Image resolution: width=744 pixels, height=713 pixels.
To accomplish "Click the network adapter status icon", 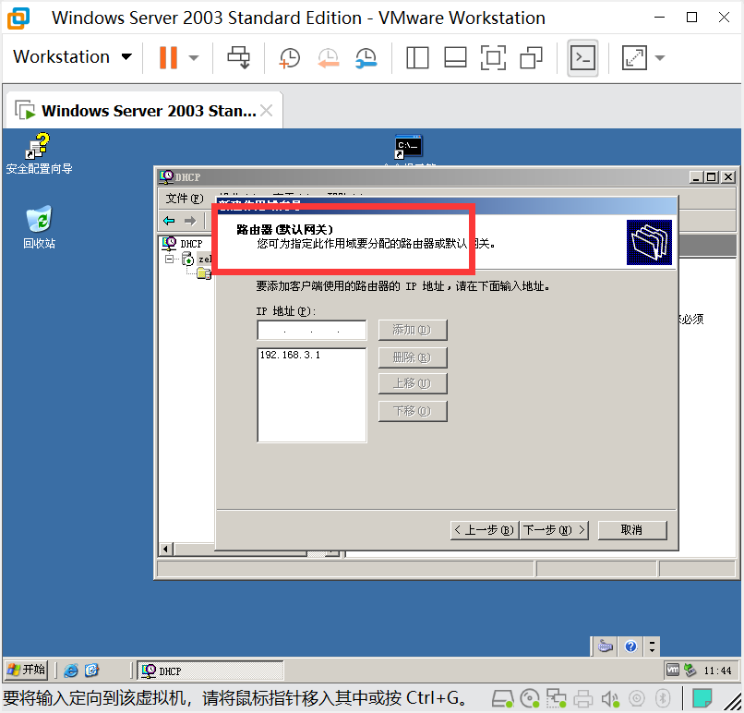I will tap(556, 699).
